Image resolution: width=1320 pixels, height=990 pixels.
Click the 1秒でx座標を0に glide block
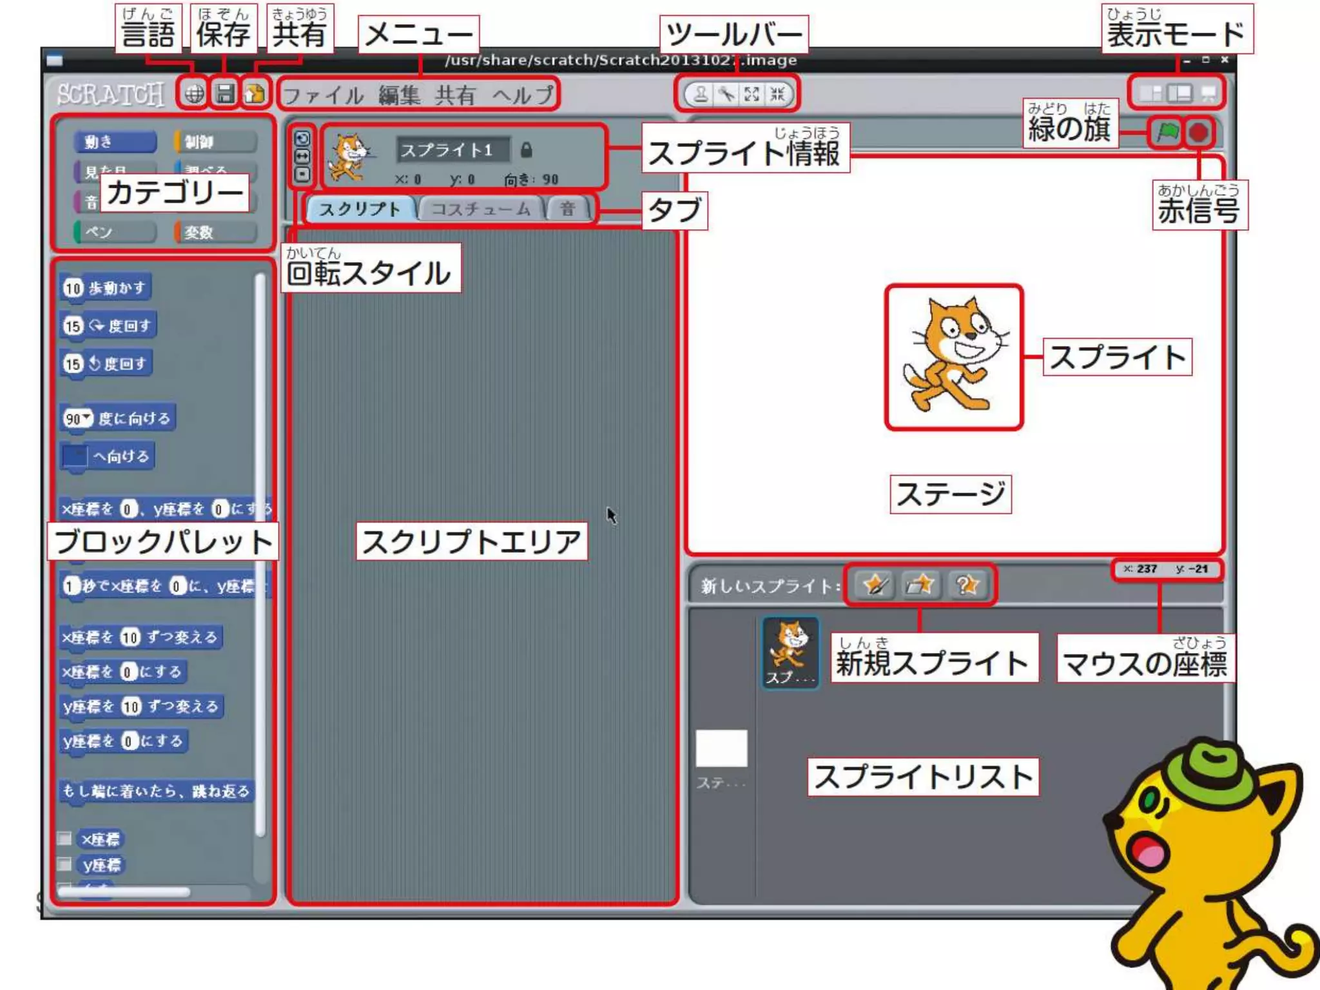click(x=165, y=586)
